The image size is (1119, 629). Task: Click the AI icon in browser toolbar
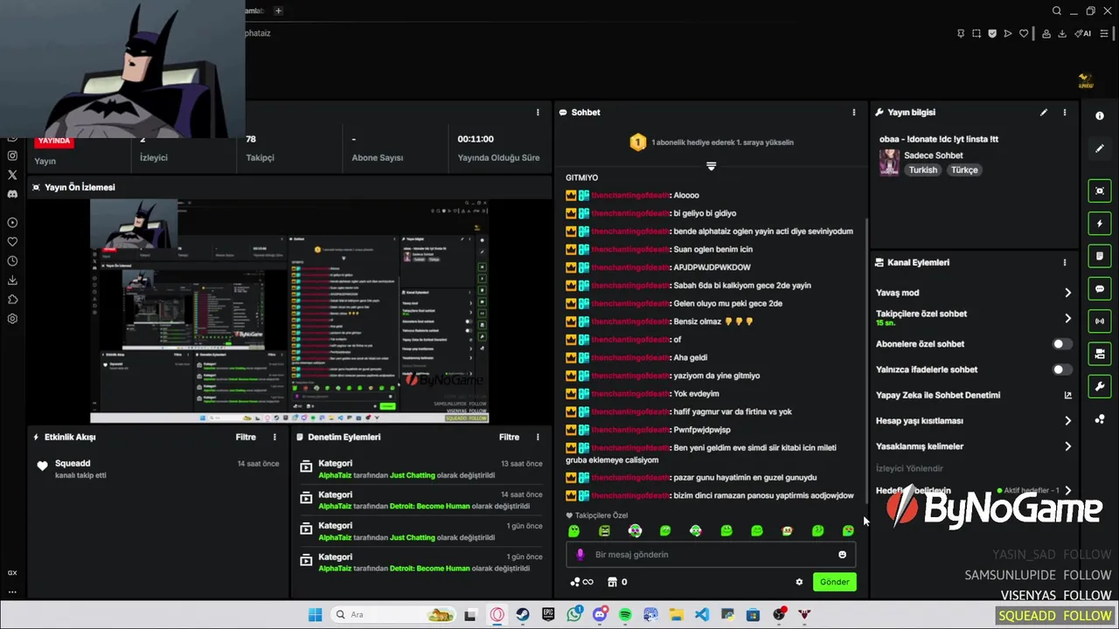coord(1084,33)
